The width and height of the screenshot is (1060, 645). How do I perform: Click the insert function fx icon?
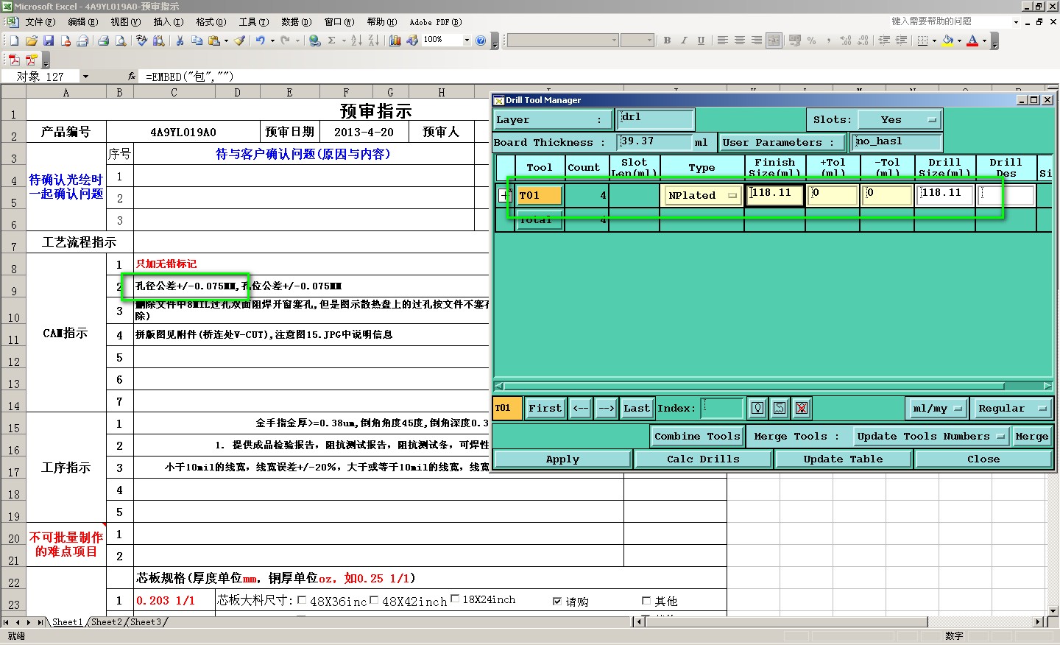132,76
